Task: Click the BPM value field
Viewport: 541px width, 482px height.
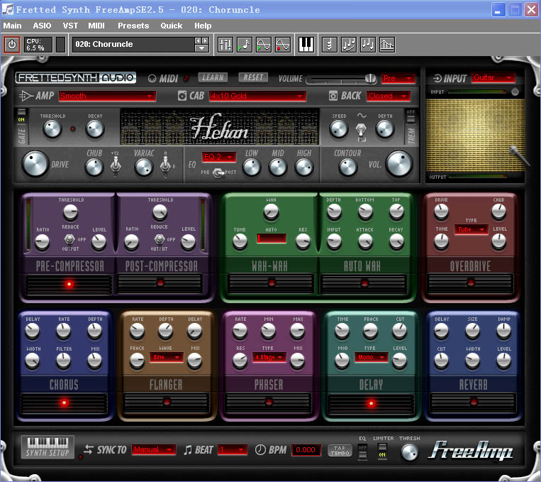Action: click(x=306, y=450)
